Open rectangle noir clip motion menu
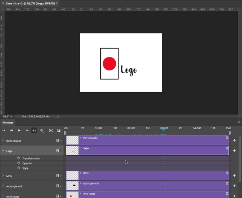 coord(227,183)
